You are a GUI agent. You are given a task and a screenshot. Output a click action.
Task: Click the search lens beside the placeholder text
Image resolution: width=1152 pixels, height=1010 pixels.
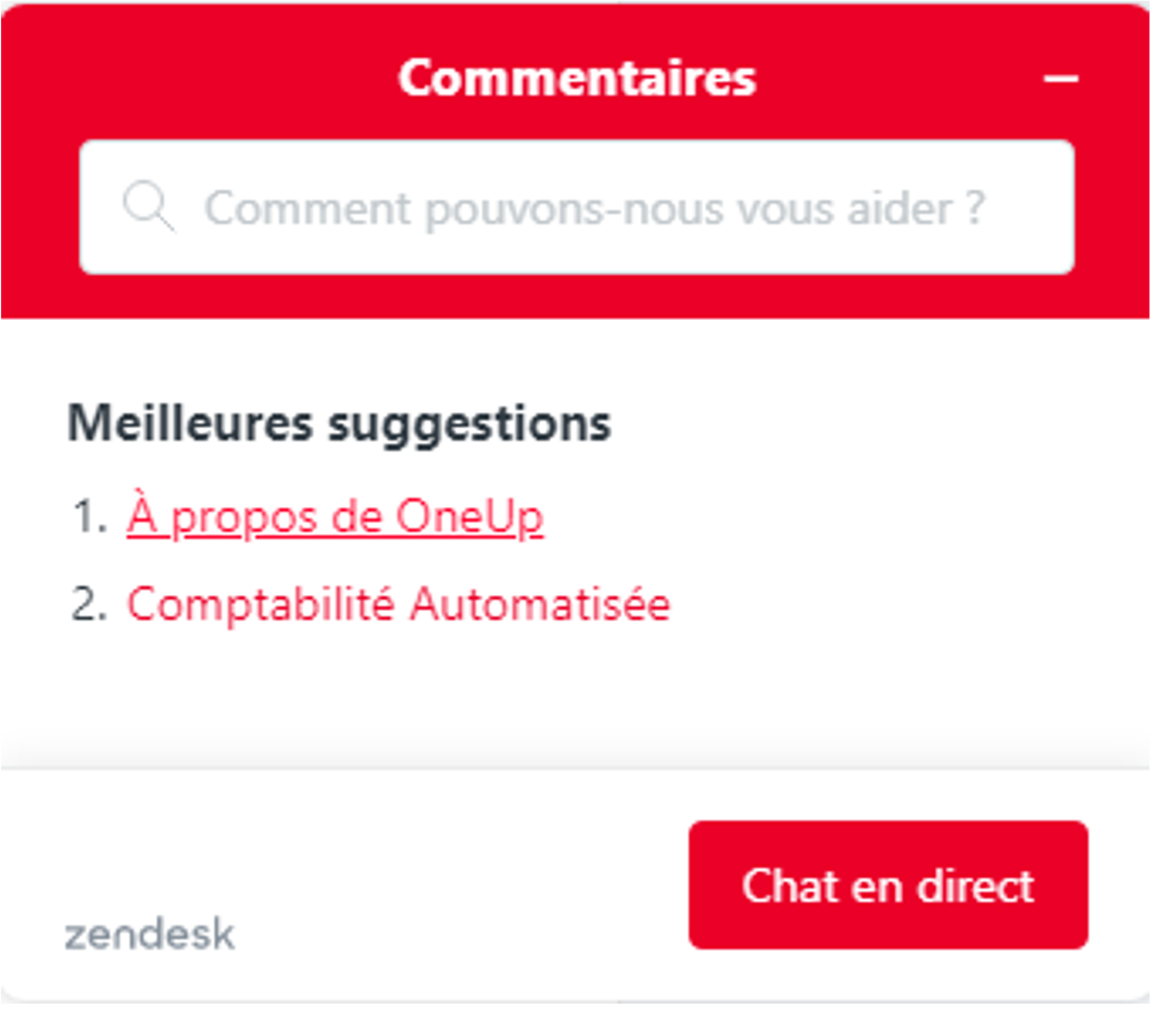pyautogui.click(x=149, y=207)
